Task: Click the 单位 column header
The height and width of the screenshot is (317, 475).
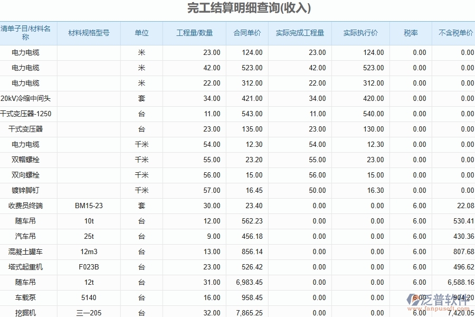Action: [141, 32]
